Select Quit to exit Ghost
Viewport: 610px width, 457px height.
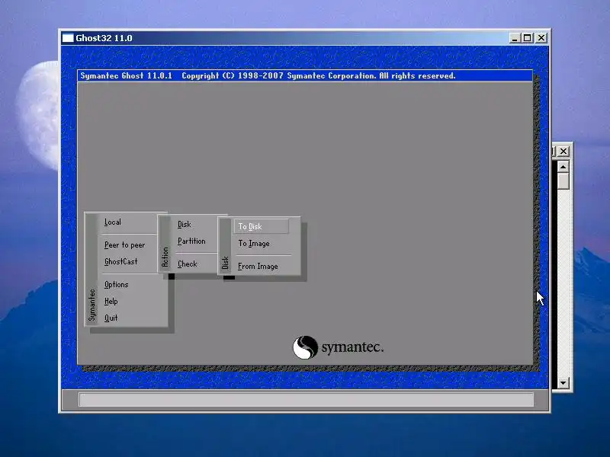[111, 318]
